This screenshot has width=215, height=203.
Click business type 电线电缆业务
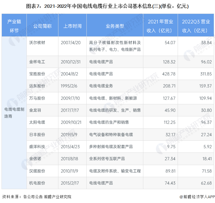(x=101, y=86)
